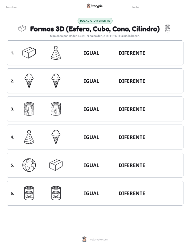This screenshot has width=190, height=247.
Task: Click the box icon in row 5
Action: click(x=56, y=165)
